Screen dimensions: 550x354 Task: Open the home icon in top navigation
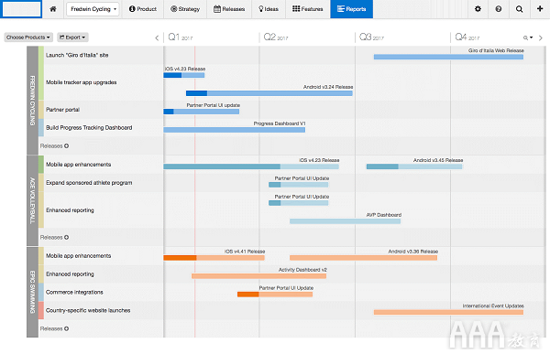(x=53, y=9)
